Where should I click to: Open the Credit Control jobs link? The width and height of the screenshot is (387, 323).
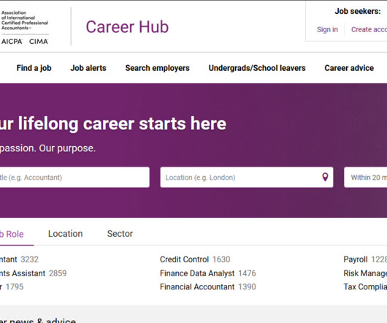pos(184,259)
